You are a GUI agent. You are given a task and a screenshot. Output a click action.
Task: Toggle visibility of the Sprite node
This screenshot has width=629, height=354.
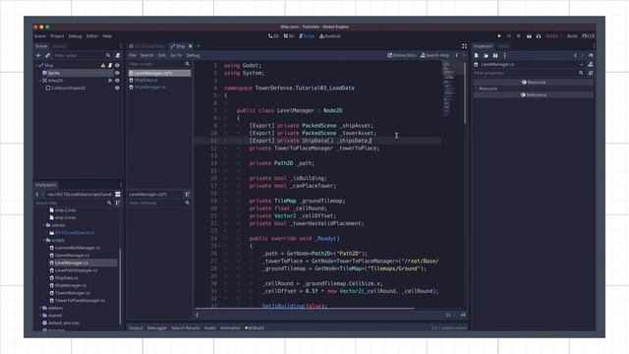click(117, 73)
